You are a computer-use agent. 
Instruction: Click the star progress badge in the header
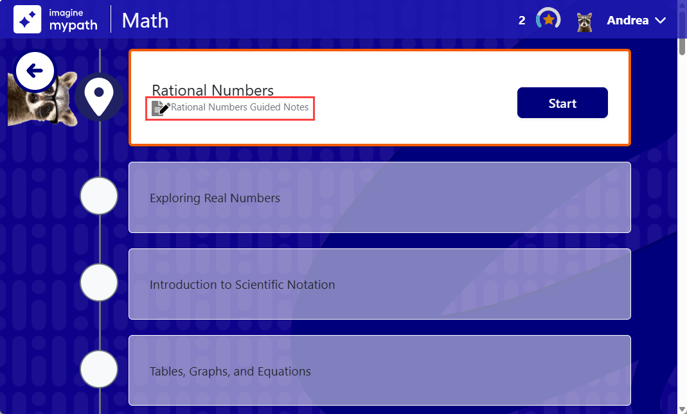(548, 19)
